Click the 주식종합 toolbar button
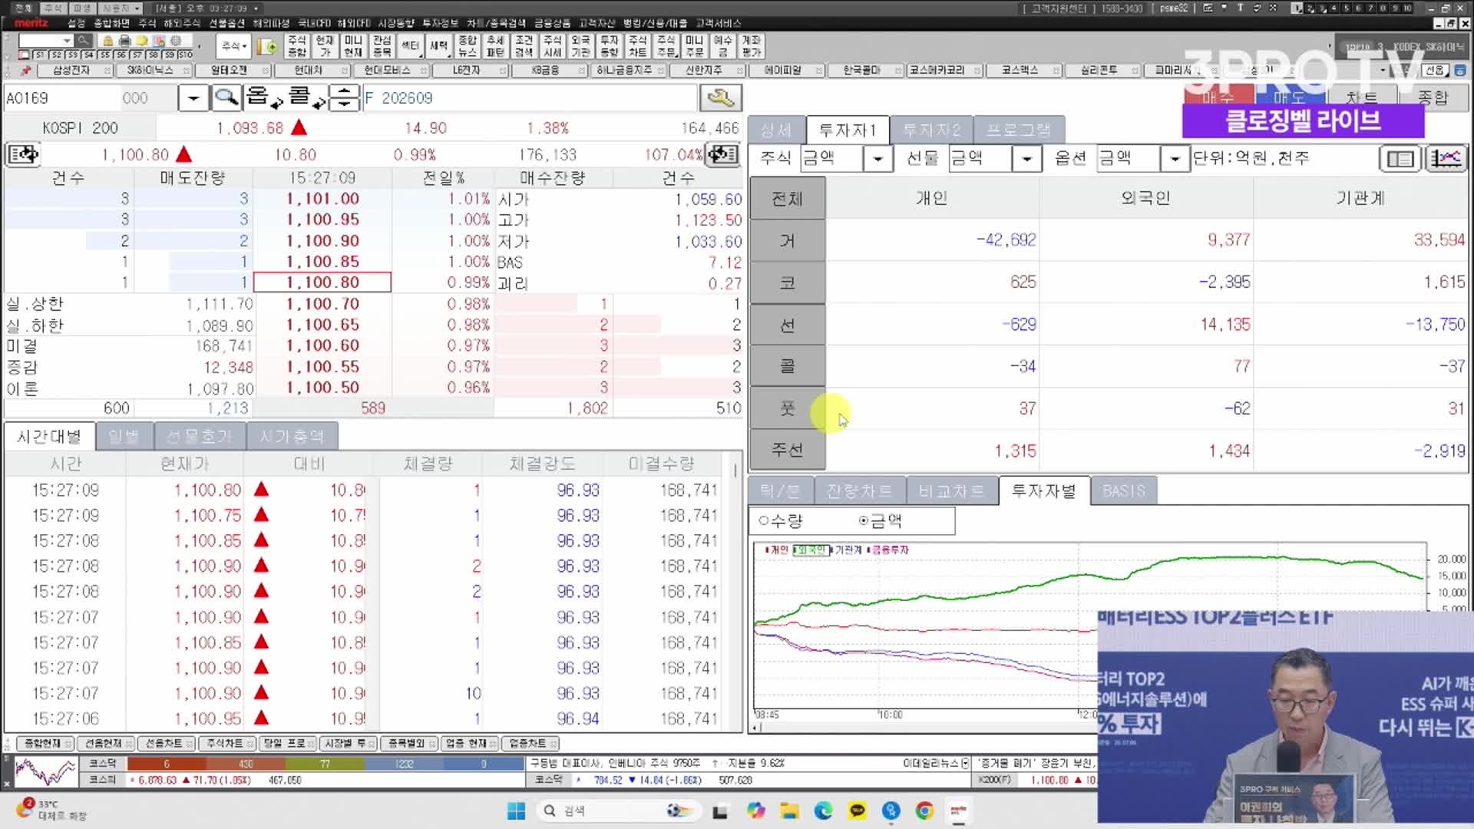The width and height of the screenshot is (1474, 829). pos(296,46)
